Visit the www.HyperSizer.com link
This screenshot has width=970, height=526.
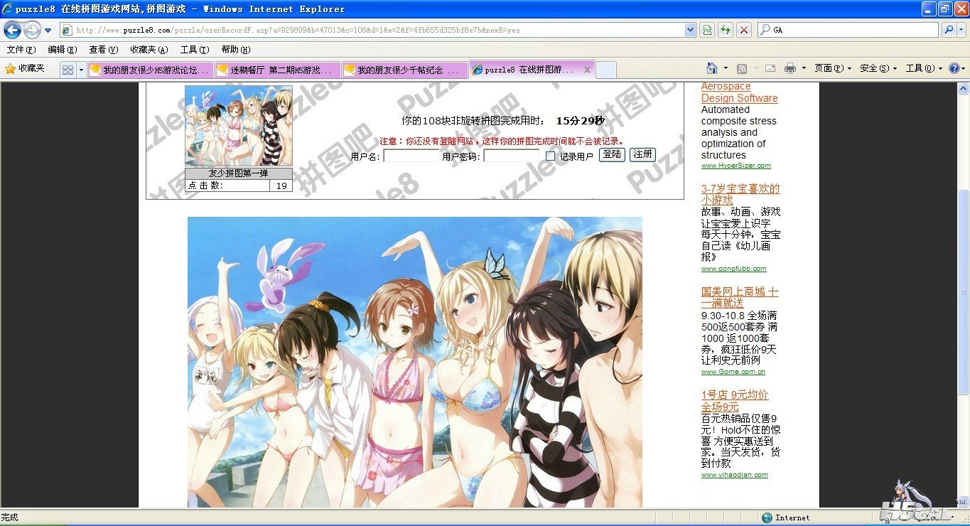coord(735,166)
